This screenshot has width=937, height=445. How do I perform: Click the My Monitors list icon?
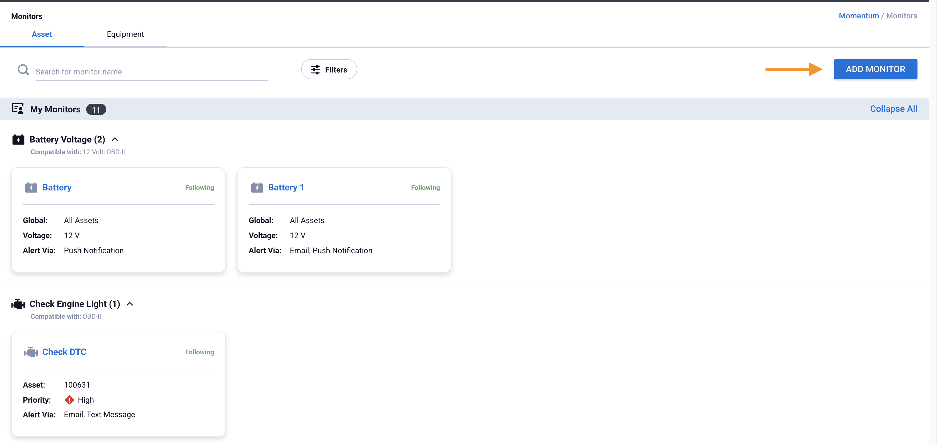(x=18, y=109)
